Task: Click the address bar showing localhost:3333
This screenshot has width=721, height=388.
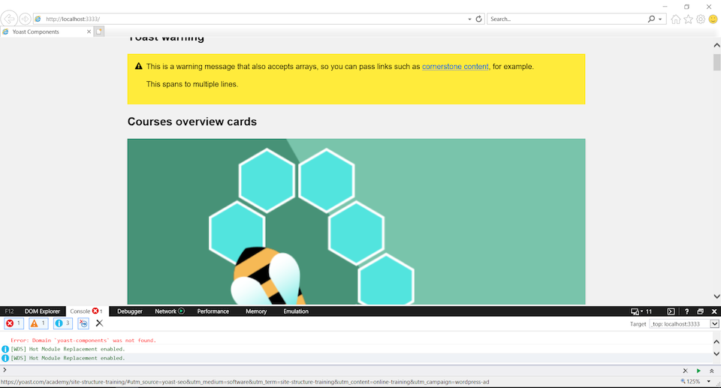Action: tap(255, 19)
